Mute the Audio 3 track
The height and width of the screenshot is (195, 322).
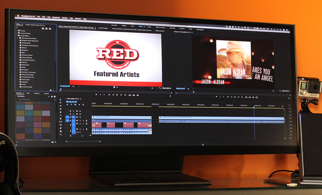[80, 129]
